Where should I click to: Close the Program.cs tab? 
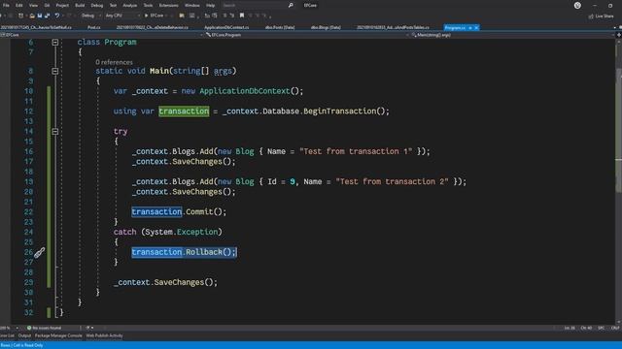click(476, 28)
